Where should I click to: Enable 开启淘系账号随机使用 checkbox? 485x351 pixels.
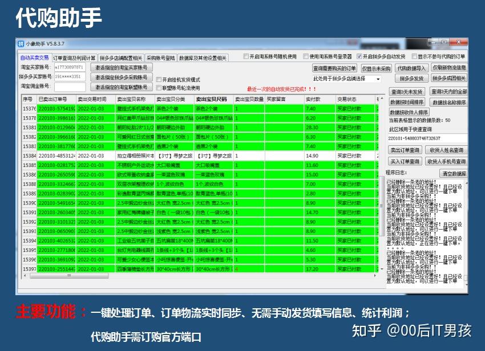tap(246, 56)
